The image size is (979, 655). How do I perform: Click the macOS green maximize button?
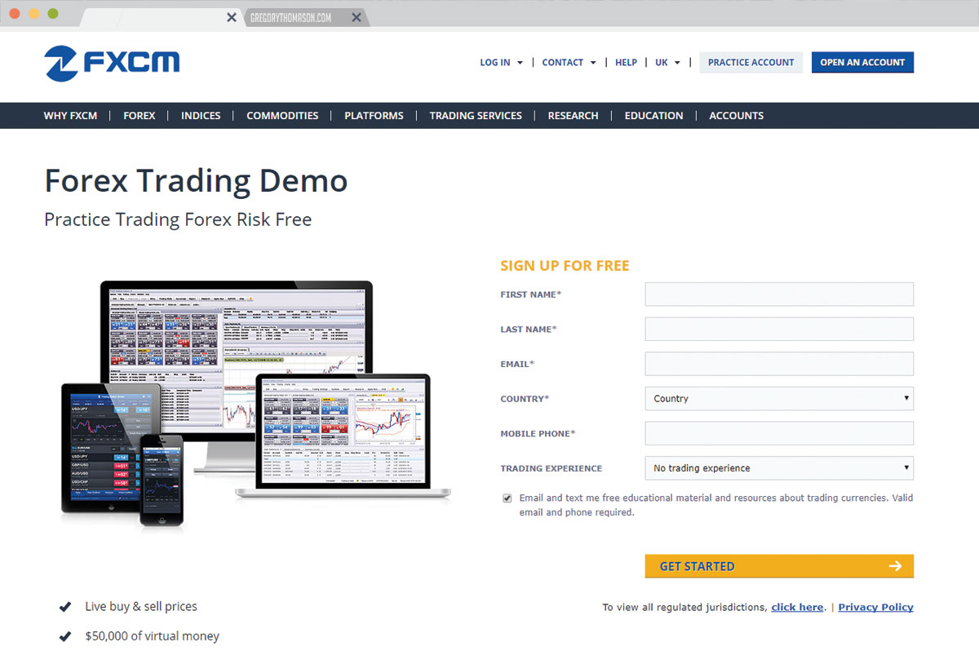[53, 14]
